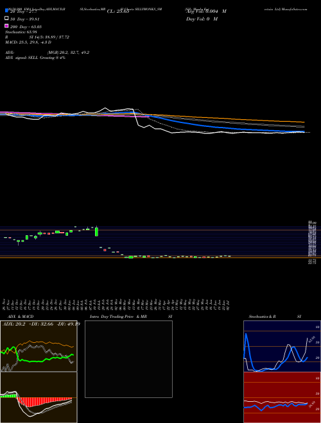This screenshot has height=423, width=321.
Task: Select the '50 Day = 39.81' legend text
Action: (24, 19)
